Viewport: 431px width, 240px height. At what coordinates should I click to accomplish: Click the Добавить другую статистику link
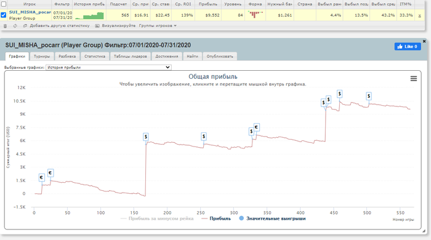pyautogui.click(x=60, y=25)
